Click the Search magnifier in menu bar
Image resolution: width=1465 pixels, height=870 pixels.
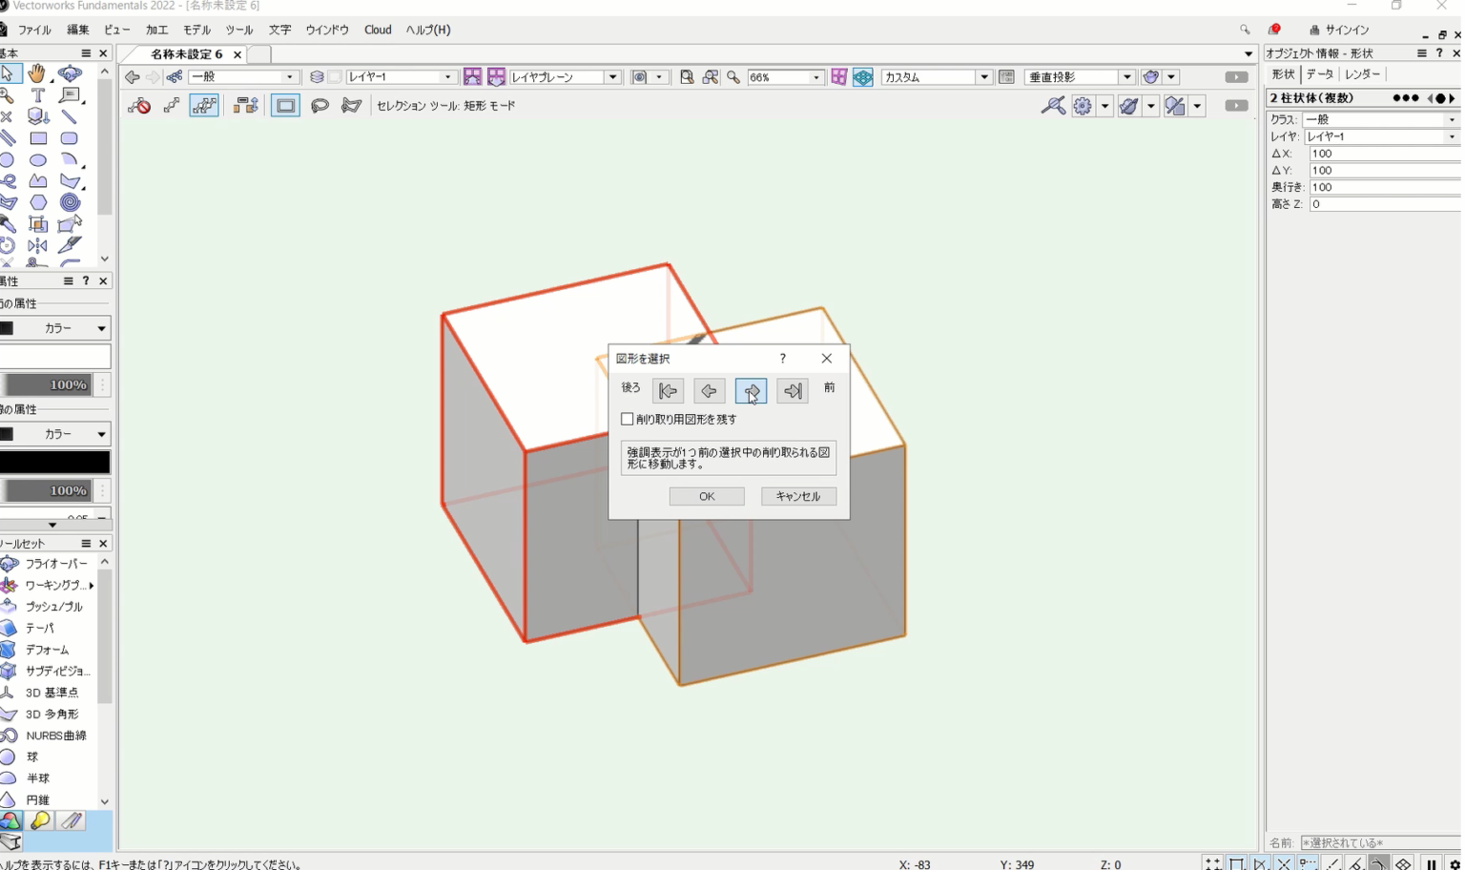1245,30
